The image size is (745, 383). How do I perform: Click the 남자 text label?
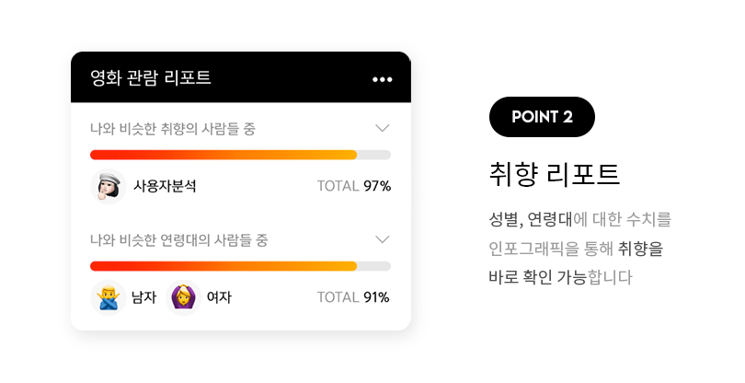click(x=144, y=297)
